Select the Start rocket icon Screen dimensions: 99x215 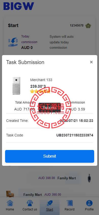tap(49, 203)
